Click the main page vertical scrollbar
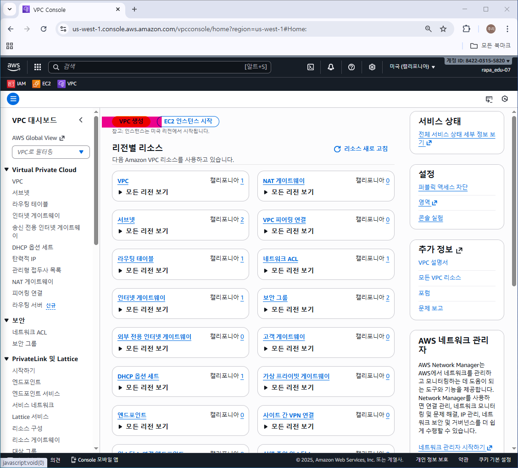 514,201
